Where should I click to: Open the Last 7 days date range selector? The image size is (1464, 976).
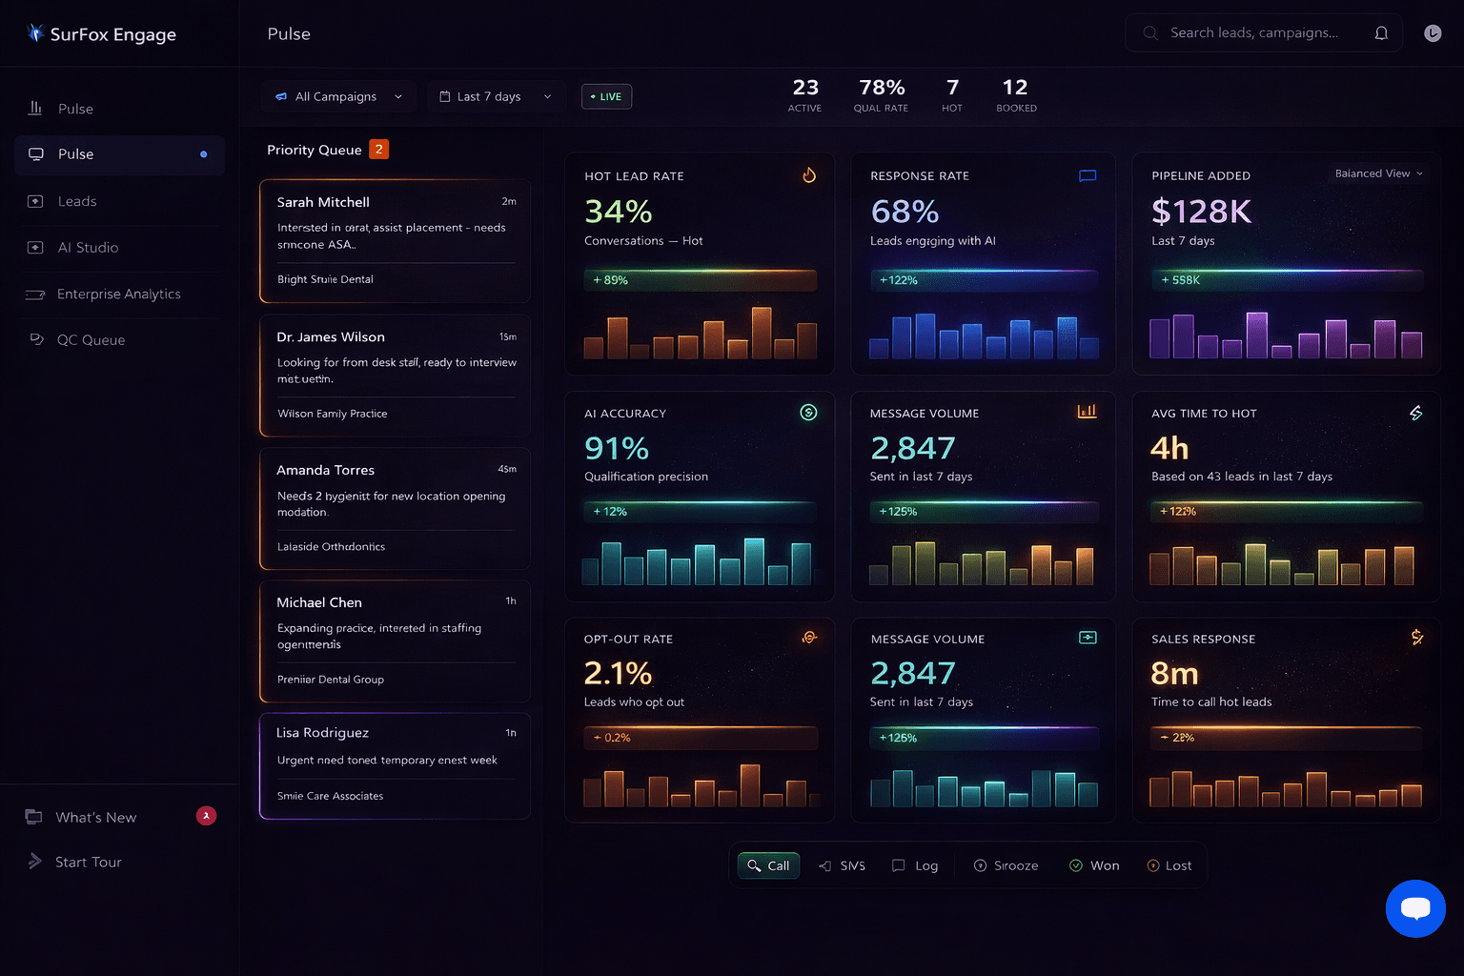click(495, 96)
